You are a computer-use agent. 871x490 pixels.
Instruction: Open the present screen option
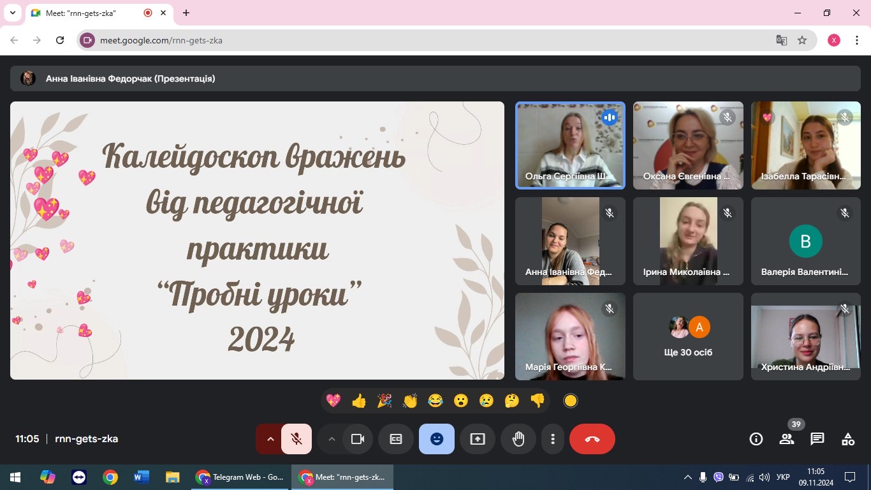point(478,439)
